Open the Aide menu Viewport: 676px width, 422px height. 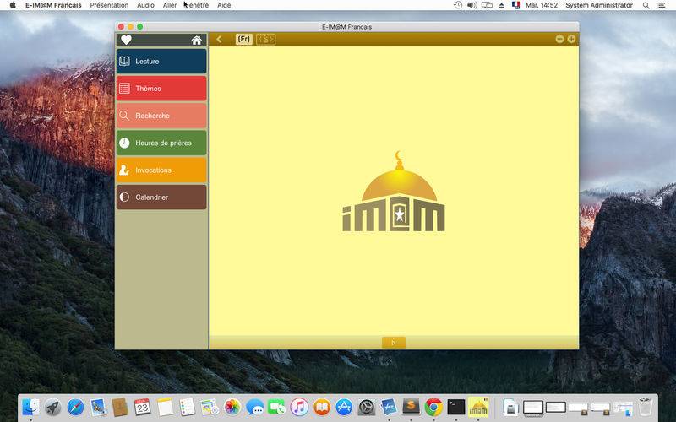click(224, 5)
